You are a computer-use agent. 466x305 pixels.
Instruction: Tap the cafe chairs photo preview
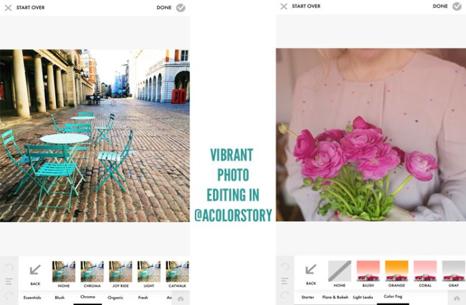(95, 135)
